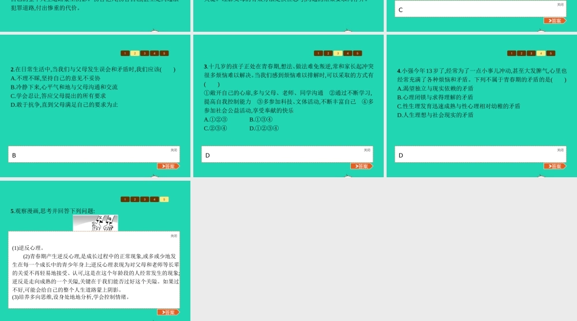577x321 pixels.
Task: Click the 答案 button under question 3
Action: coord(362,166)
